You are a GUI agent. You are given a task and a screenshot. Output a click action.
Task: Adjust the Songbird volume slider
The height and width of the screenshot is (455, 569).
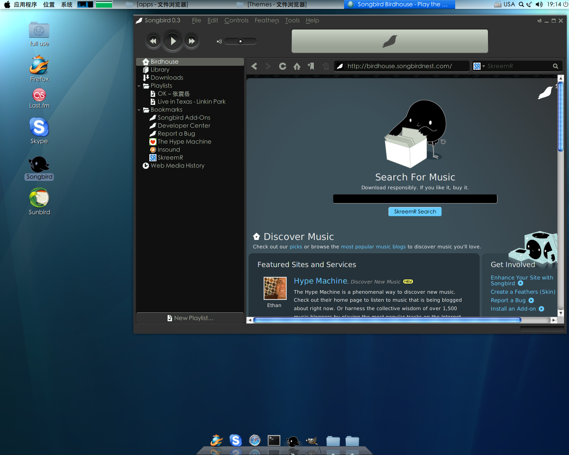[x=240, y=41]
